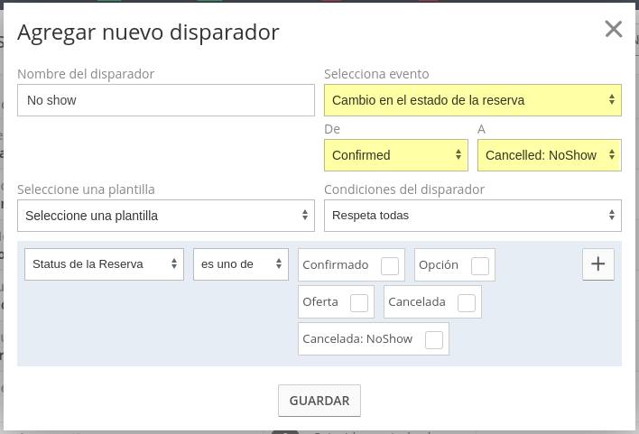639x434 pixels.
Task: Toggle the Cancelada: NoShow checkbox
Action: tap(433, 340)
